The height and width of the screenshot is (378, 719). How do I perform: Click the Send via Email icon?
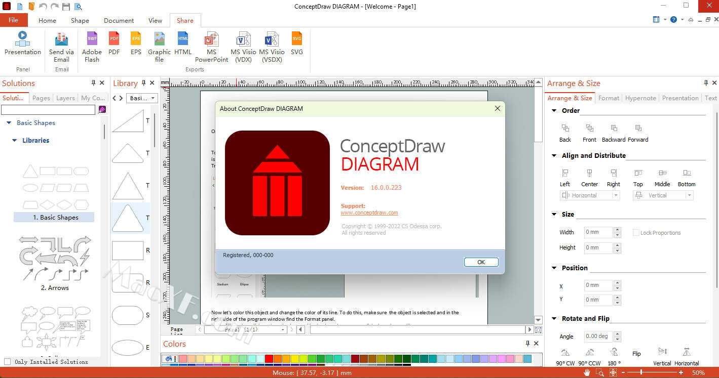(61, 39)
